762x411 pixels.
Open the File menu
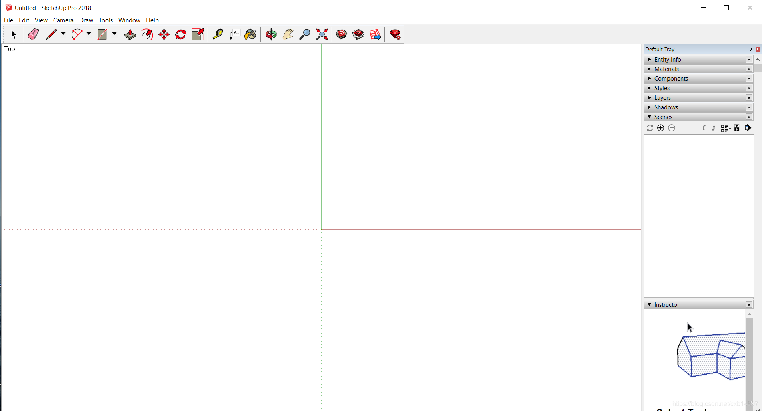coord(8,20)
